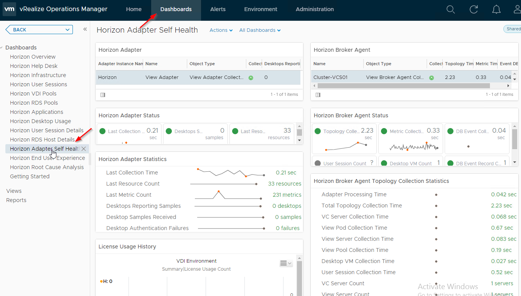Sort Horizon Adapter table by Object Type
The image size is (521, 296).
tap(216, 64)
